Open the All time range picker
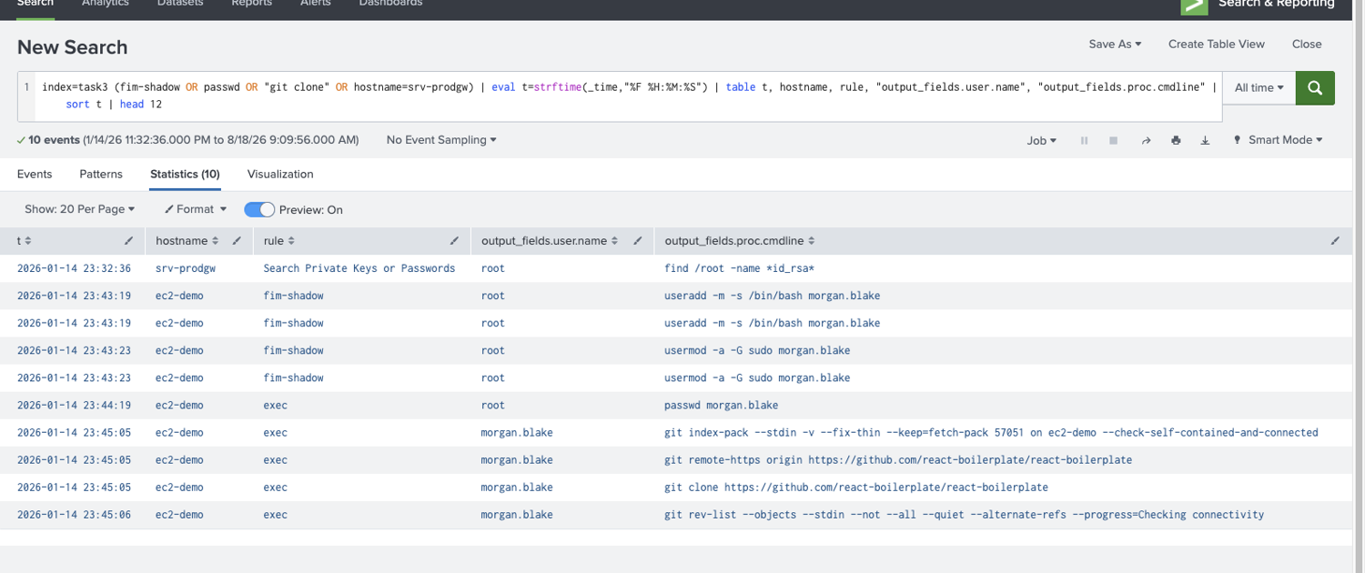The image size is (1365, 573). pos(1259,88)
